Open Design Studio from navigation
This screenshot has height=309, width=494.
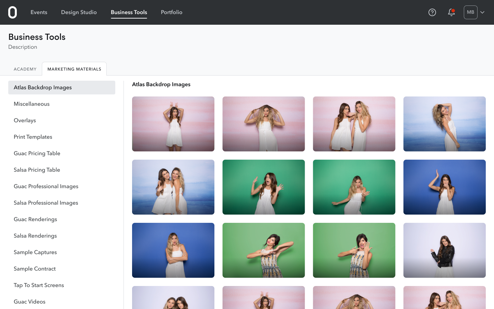(x=79, y=12)
